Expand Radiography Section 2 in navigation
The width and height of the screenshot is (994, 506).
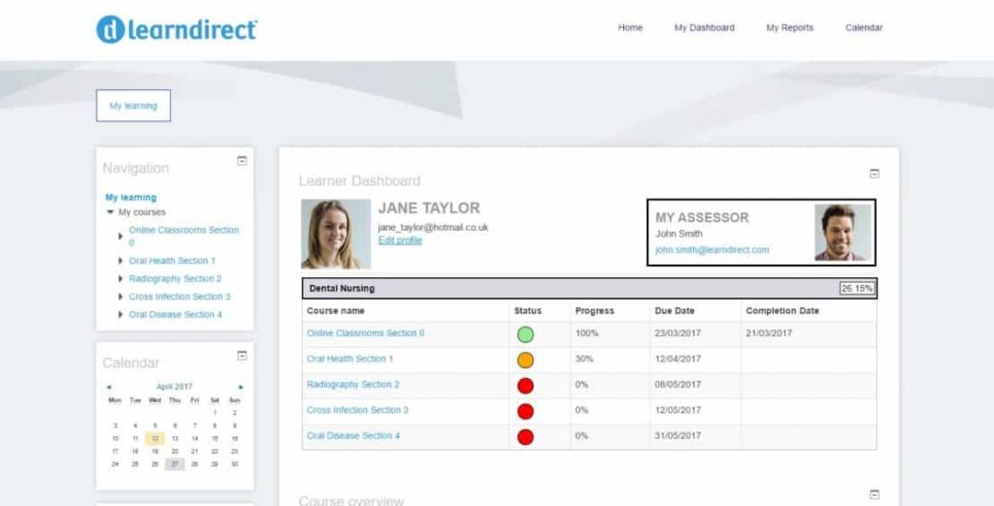(120, 279)
